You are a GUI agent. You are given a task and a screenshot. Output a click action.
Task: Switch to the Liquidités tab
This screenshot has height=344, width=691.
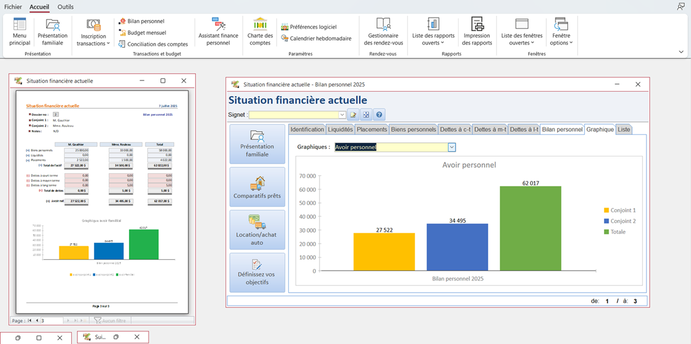340,129
